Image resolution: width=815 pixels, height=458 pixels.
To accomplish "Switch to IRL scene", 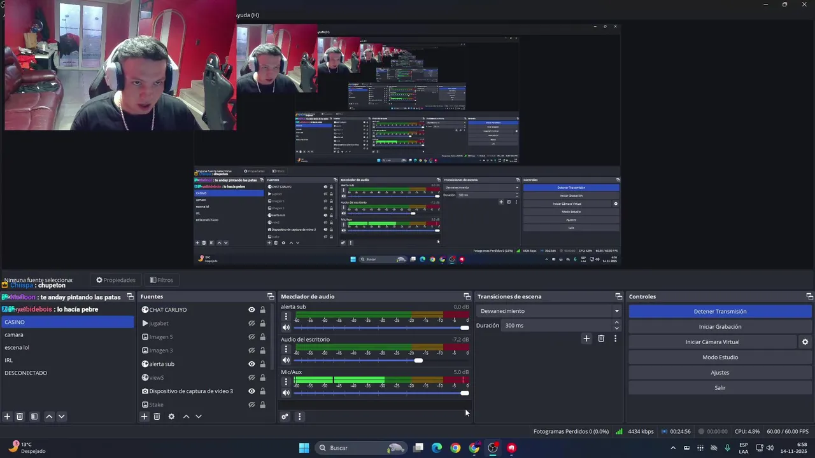I will pos(67,360).
